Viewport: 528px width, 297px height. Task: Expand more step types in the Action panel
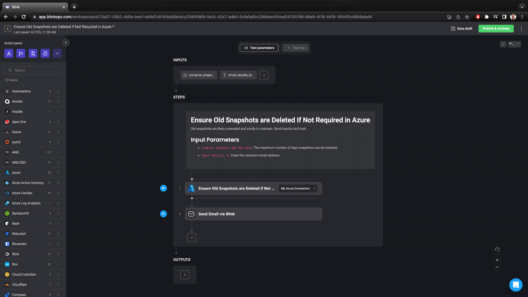pyautogui.click(x=57, y=53)
